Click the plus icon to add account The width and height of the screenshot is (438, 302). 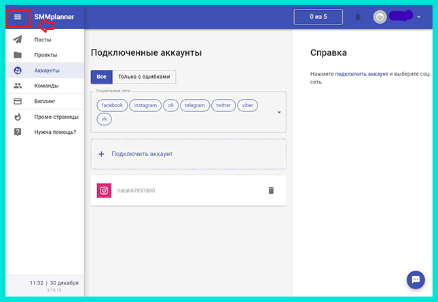pos(101,154)
